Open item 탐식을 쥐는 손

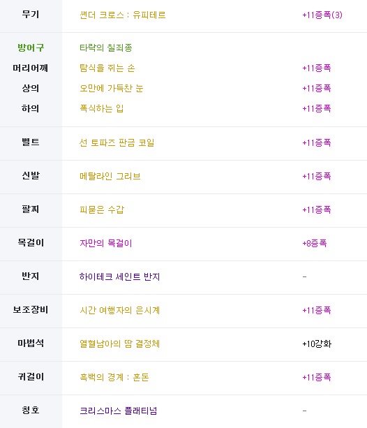pyautogui.click(x=107, y=68)
